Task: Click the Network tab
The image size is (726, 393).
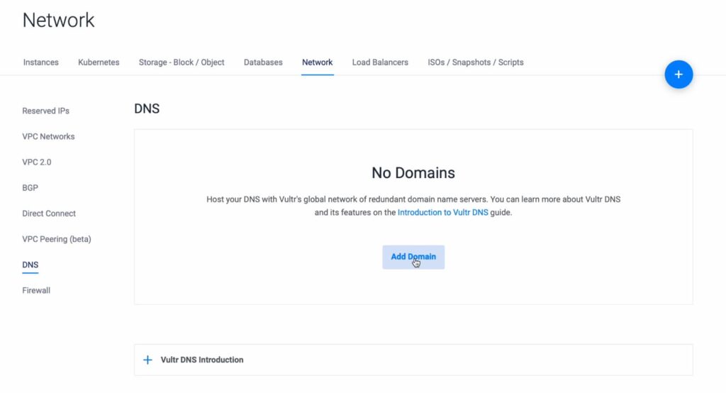Action: click(x=317, y=62)
